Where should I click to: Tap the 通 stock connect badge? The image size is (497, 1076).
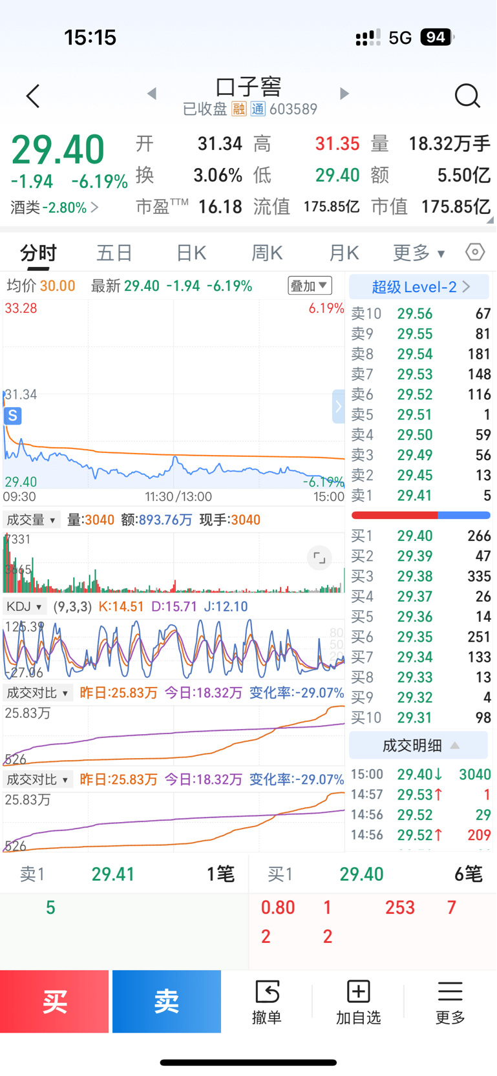point(258,109)
